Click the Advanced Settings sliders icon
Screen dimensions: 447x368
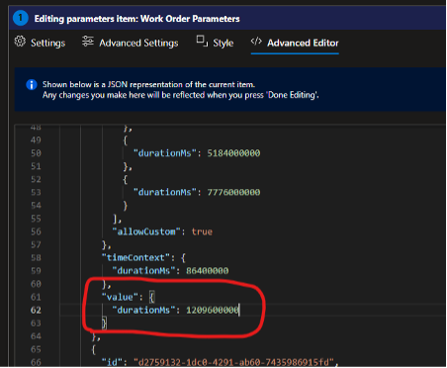[x=88, y=42]
